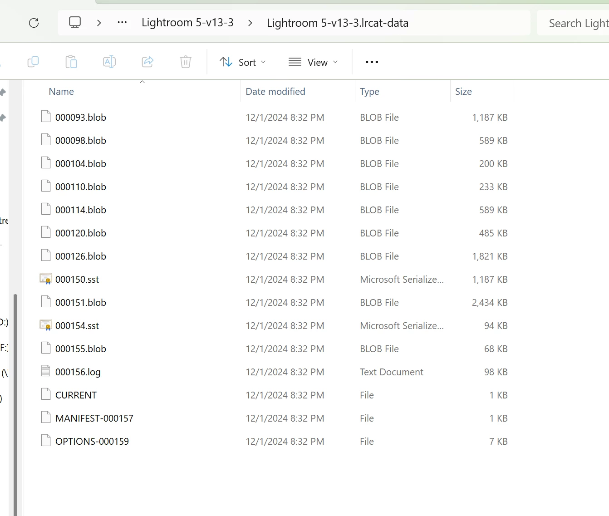The height and width of the screenshot is (516, 609).
Task: Click the file name MANIFEST-000157
Action: (x=94, y=418)
